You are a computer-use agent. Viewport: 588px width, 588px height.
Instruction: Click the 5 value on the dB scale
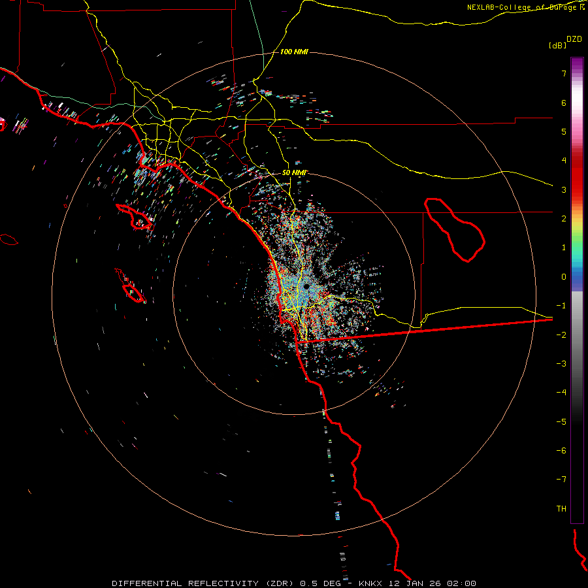click(x=564, y=131)
